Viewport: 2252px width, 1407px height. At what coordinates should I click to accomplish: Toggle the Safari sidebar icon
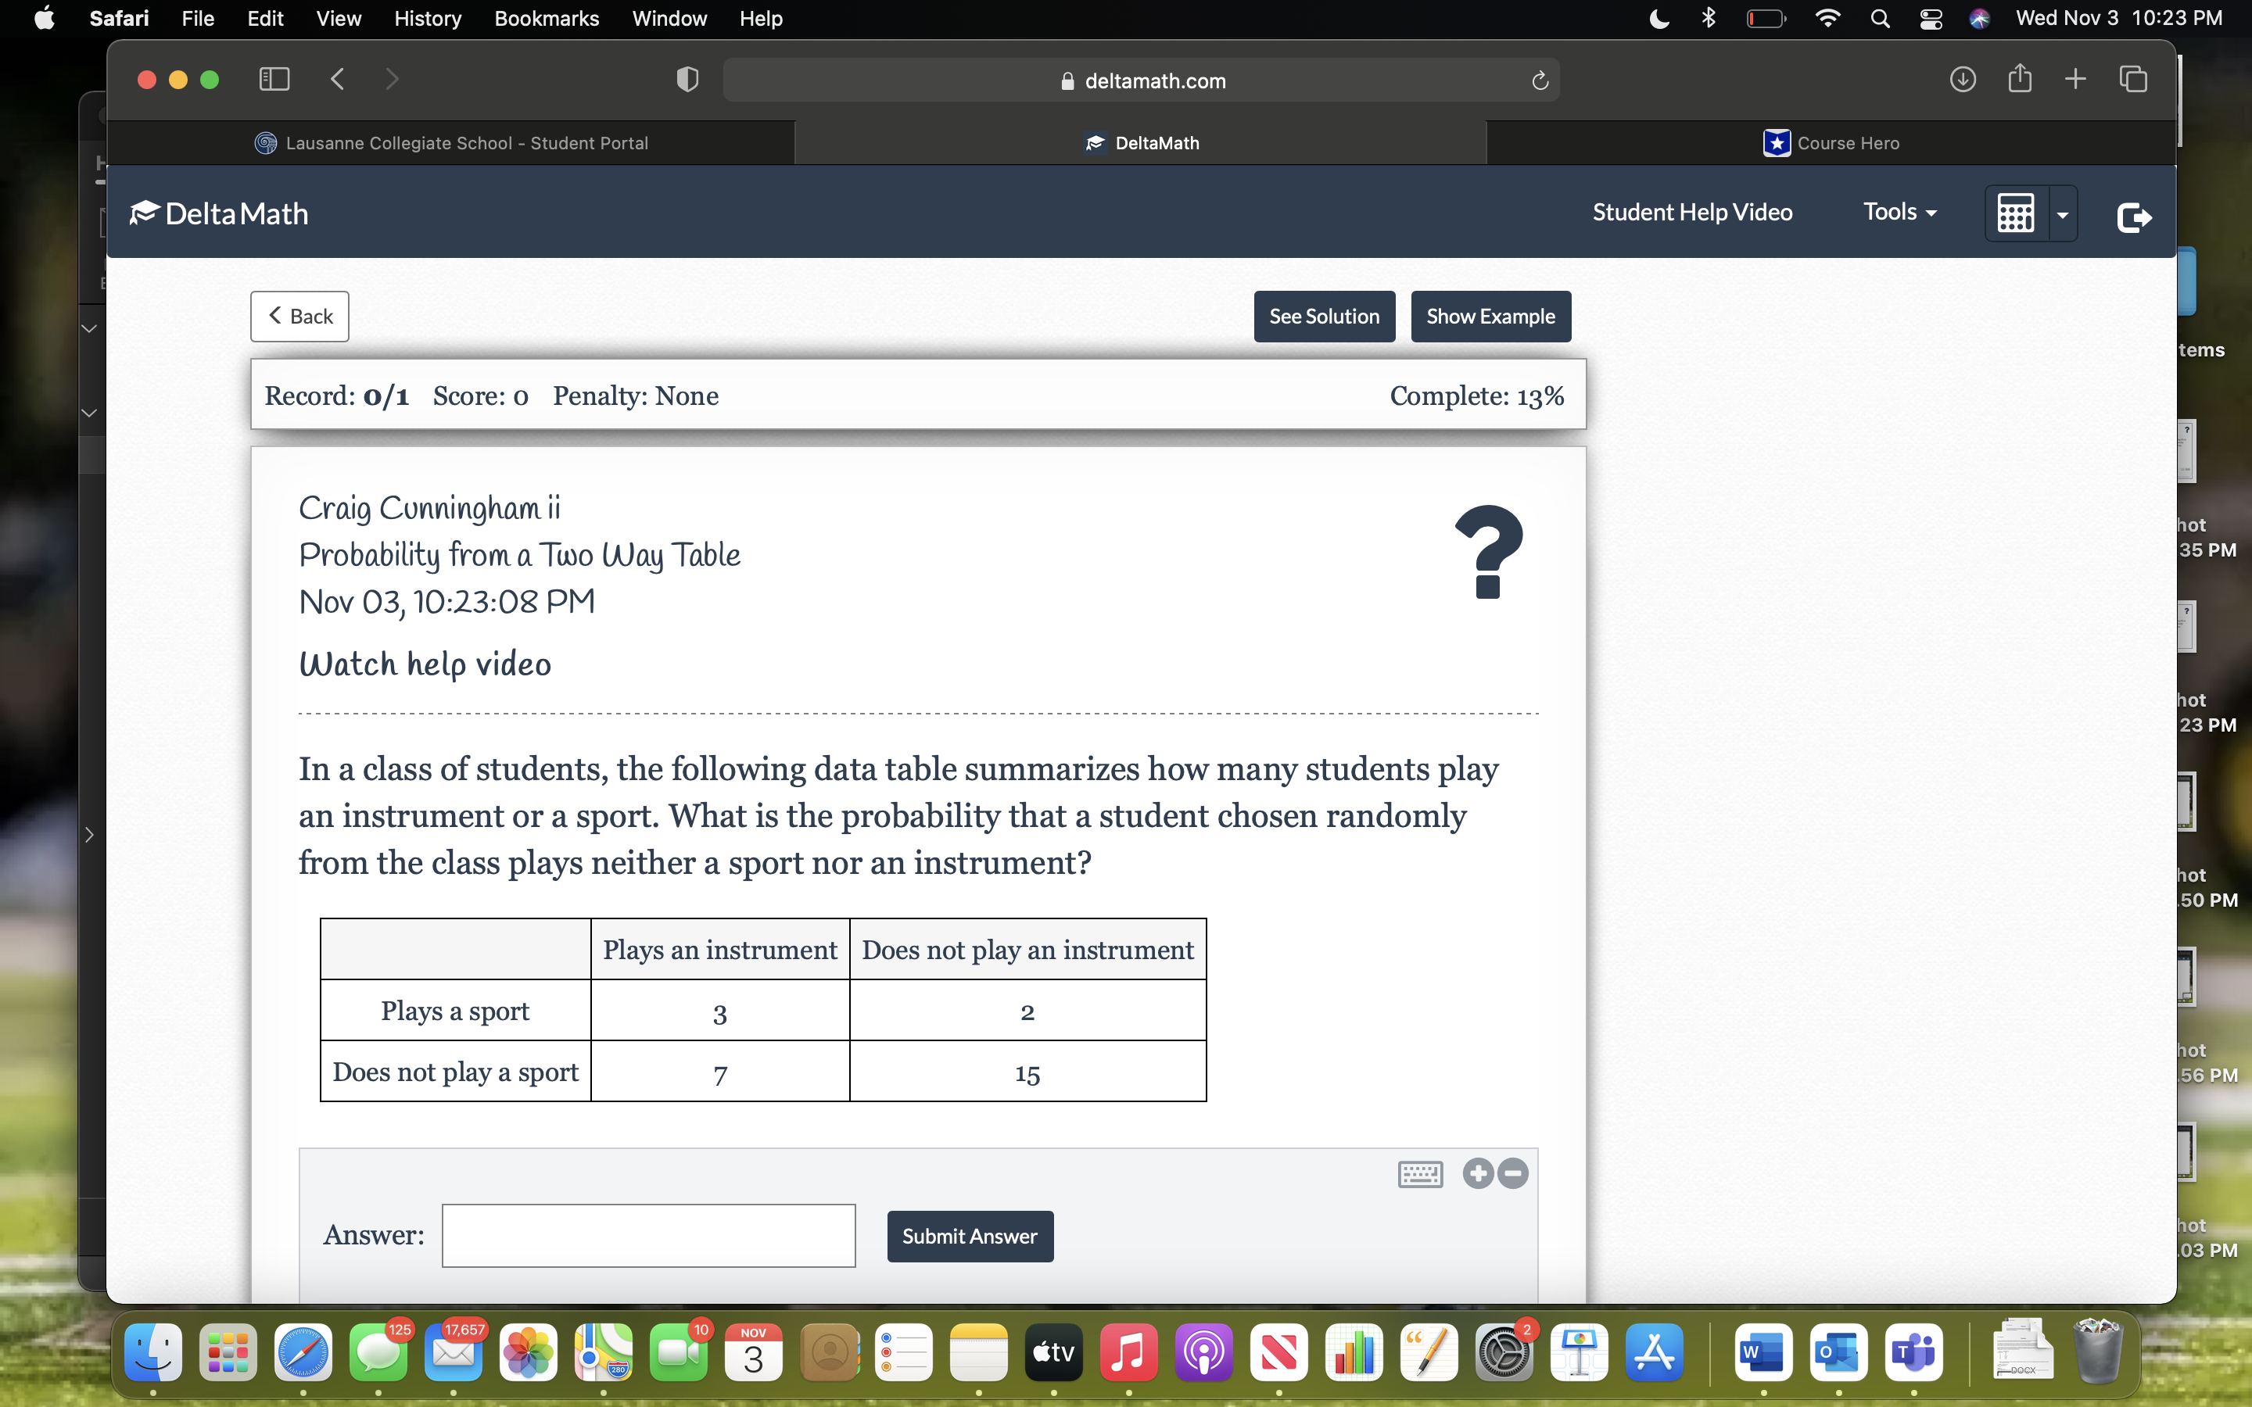point(274,79)
